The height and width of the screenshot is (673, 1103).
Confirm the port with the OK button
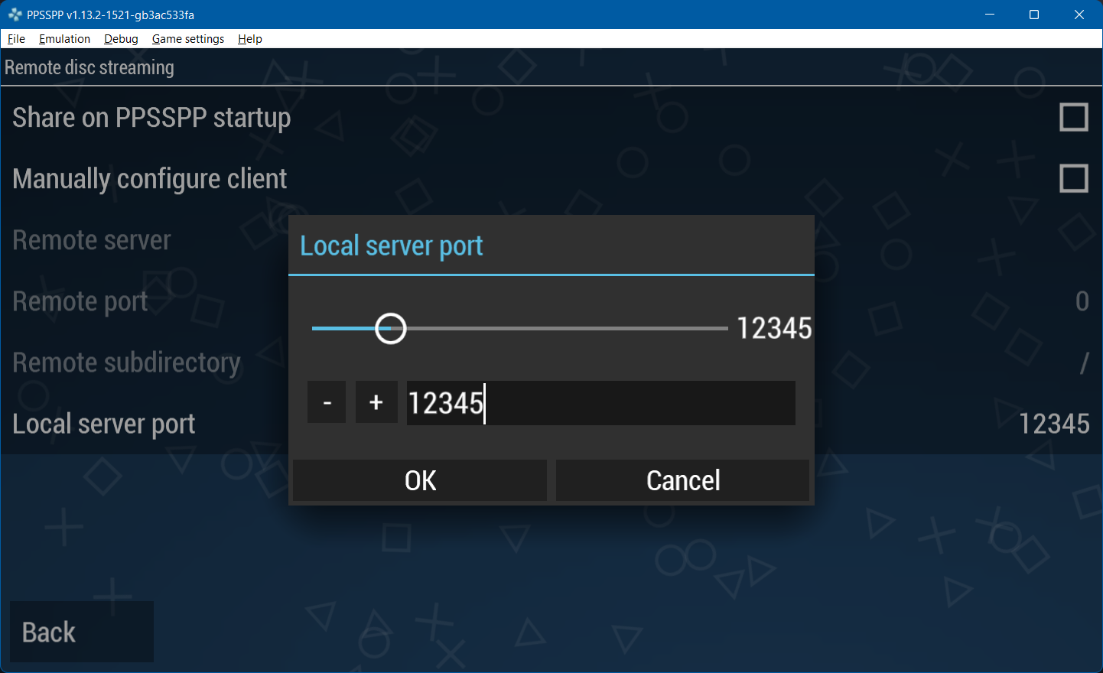(419, 480)
